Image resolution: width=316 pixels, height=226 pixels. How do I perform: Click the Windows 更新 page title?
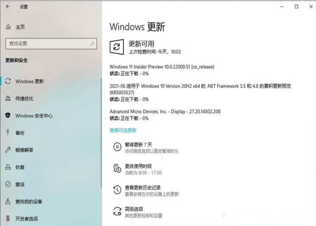pos(137,27)
